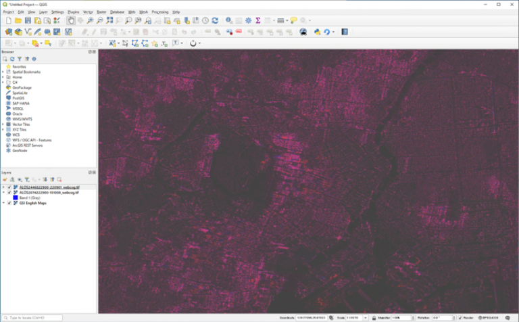519x322 pixels.
Task: Toggle the Render checkbox in status bar
Action: pos(460,318)
